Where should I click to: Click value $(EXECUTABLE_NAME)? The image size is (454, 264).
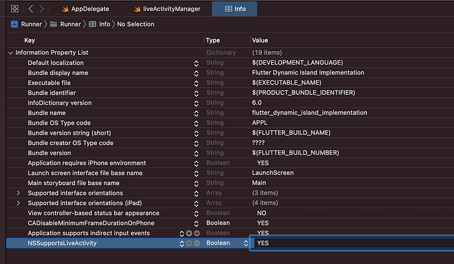click(x=287, y=83)
